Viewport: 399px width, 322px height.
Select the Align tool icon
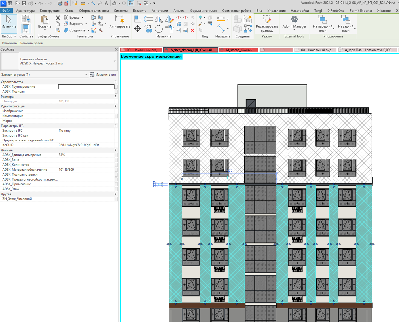(x=138, y=19)
